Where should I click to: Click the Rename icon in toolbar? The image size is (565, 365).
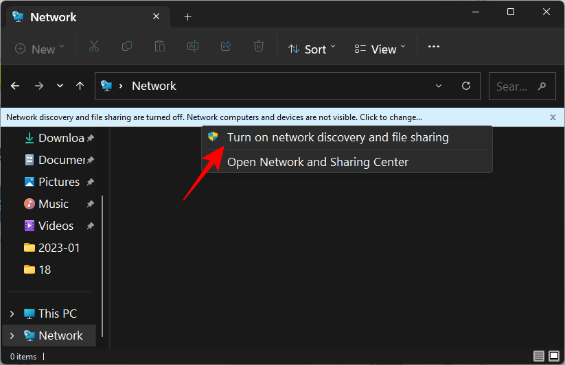pyautogui.click(x=193, y=47)
